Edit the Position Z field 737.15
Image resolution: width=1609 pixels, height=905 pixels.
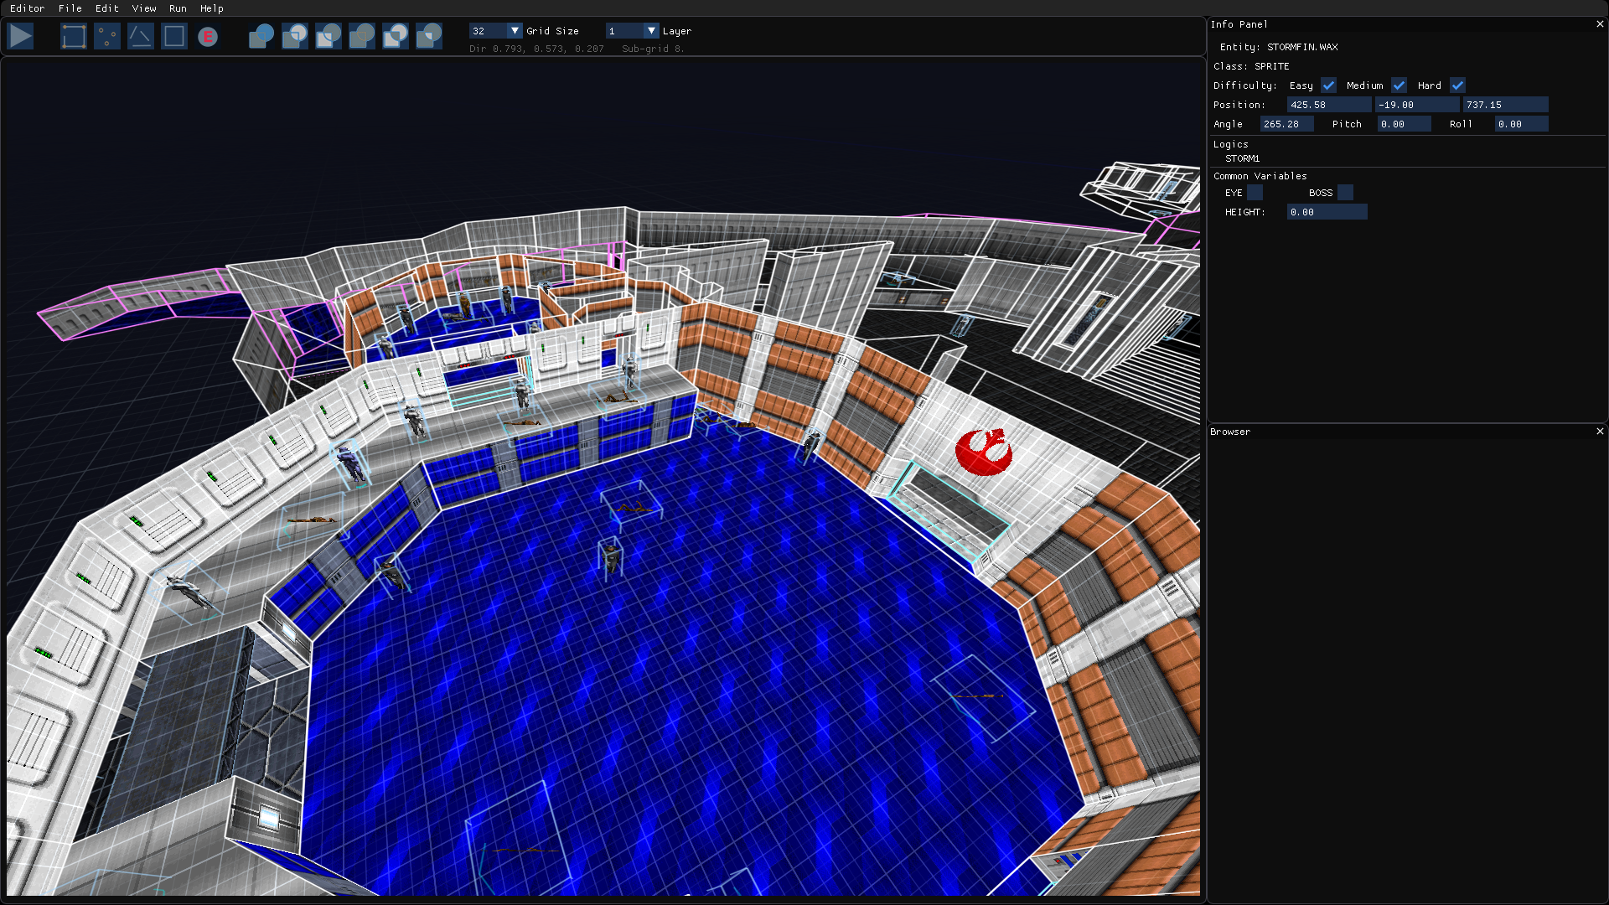1505,105
